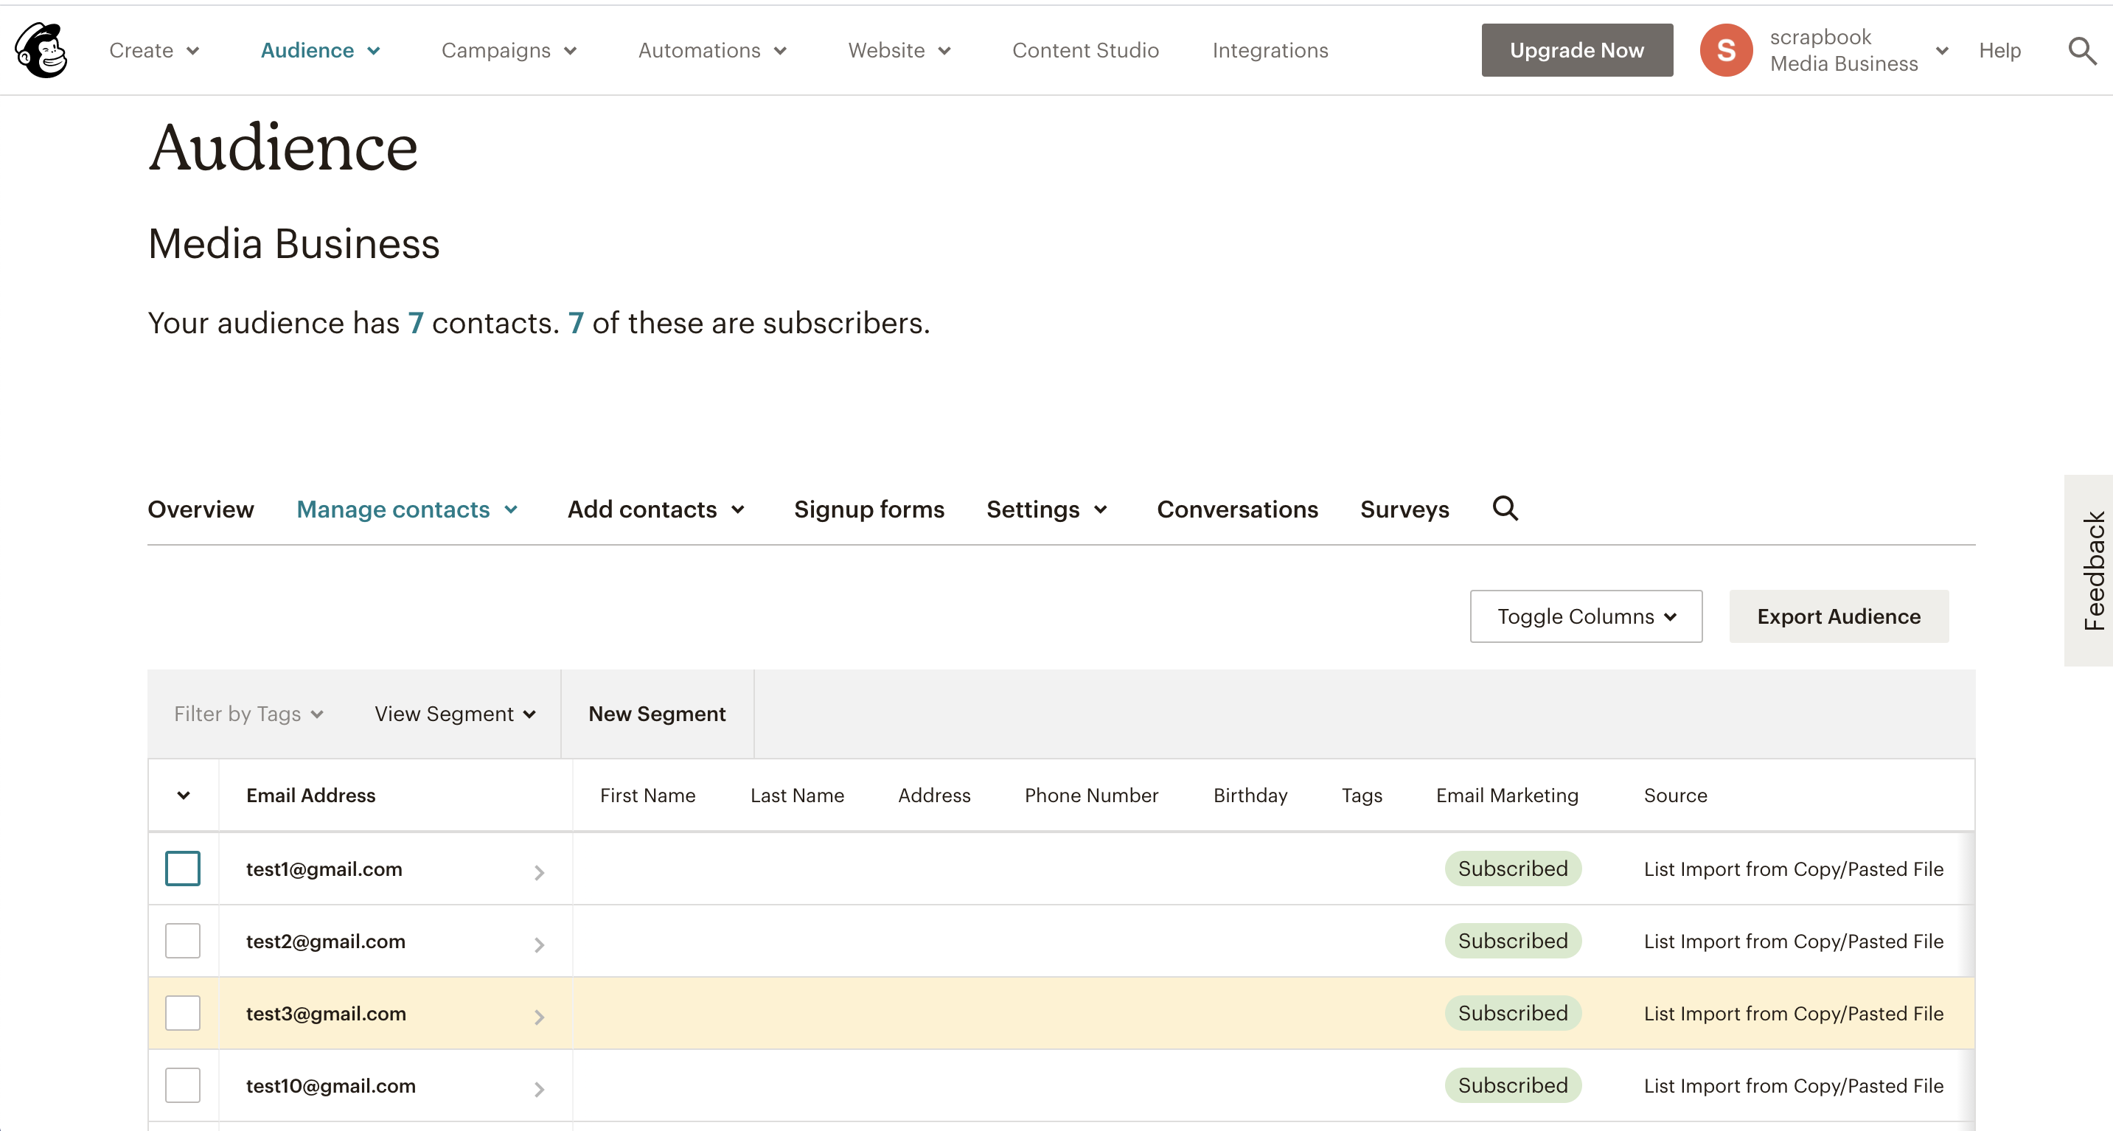Open test10@gmail.com profile arrow
Viewport: 2113px width, 1131px height.
539,1088
